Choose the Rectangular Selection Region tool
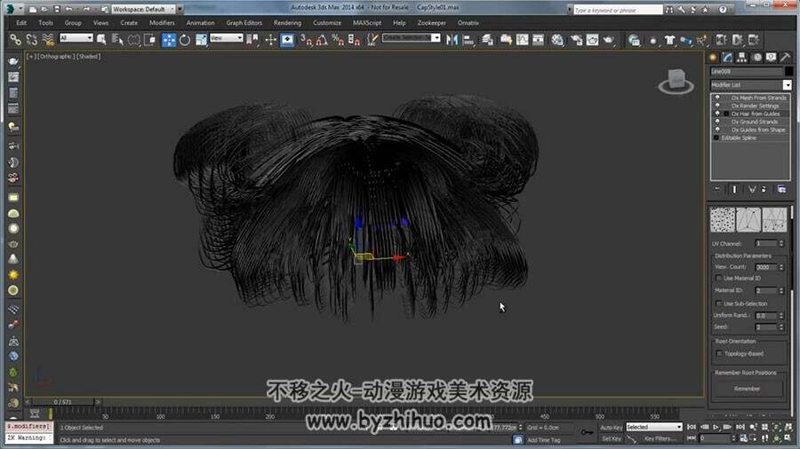The image size is (800, 449). tap(133, 40)
